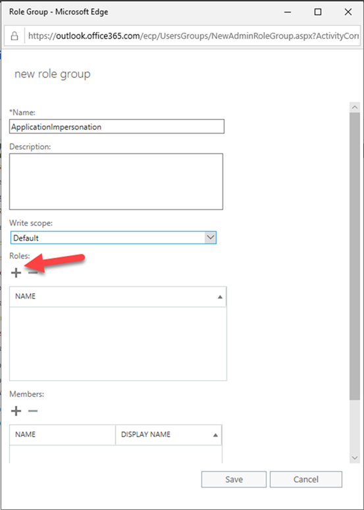Add a role with the Roles plus icon
The width and height of the screenshot is (364, 510).
[16, 272]
